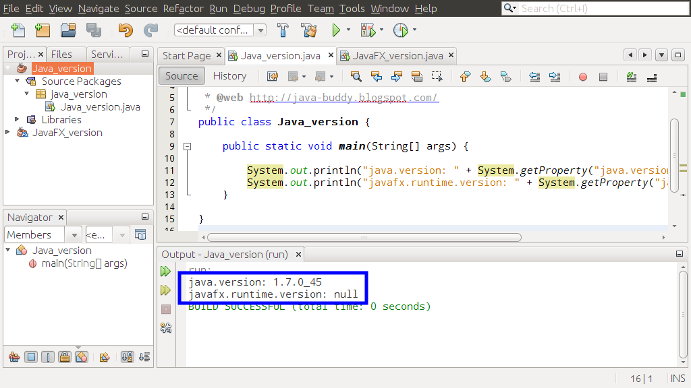Click the Uncomment icon in editor toolbar
The height and width of the screenshot is (388, 691).
[x=652, y=77]
